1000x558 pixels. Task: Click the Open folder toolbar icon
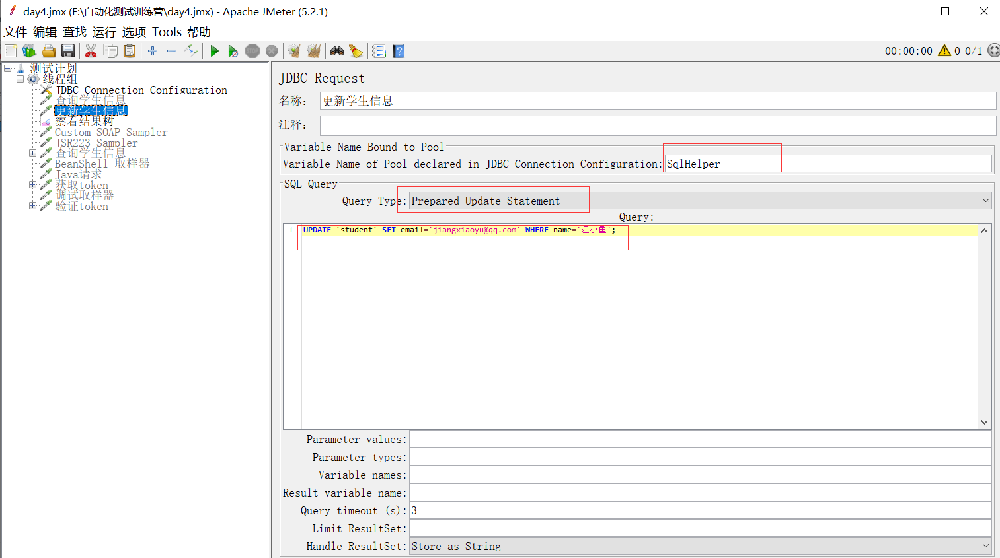point(48,51)
